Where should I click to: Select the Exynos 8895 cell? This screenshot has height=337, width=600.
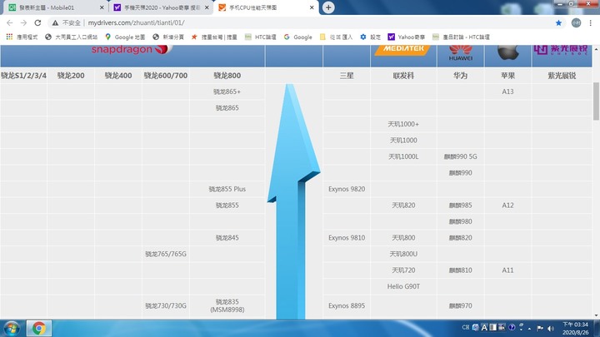(x=347, y=305)
